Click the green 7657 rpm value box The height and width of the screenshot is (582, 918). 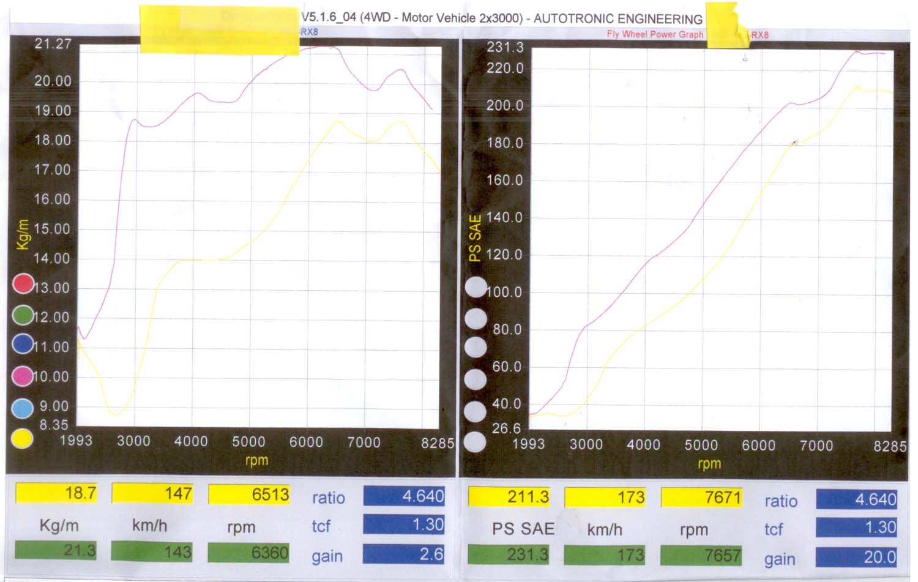[x=702, y=555]
